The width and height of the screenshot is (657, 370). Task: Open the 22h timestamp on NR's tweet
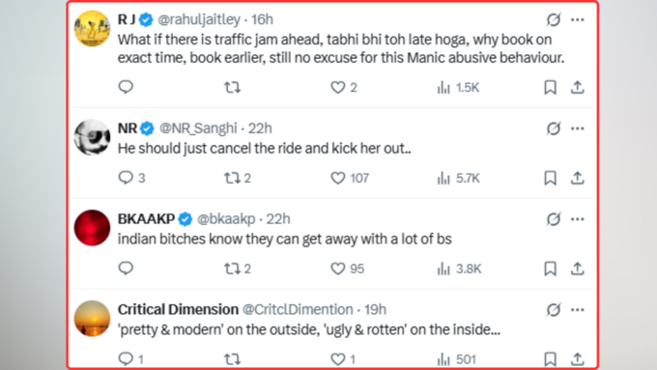click(260, 128)
